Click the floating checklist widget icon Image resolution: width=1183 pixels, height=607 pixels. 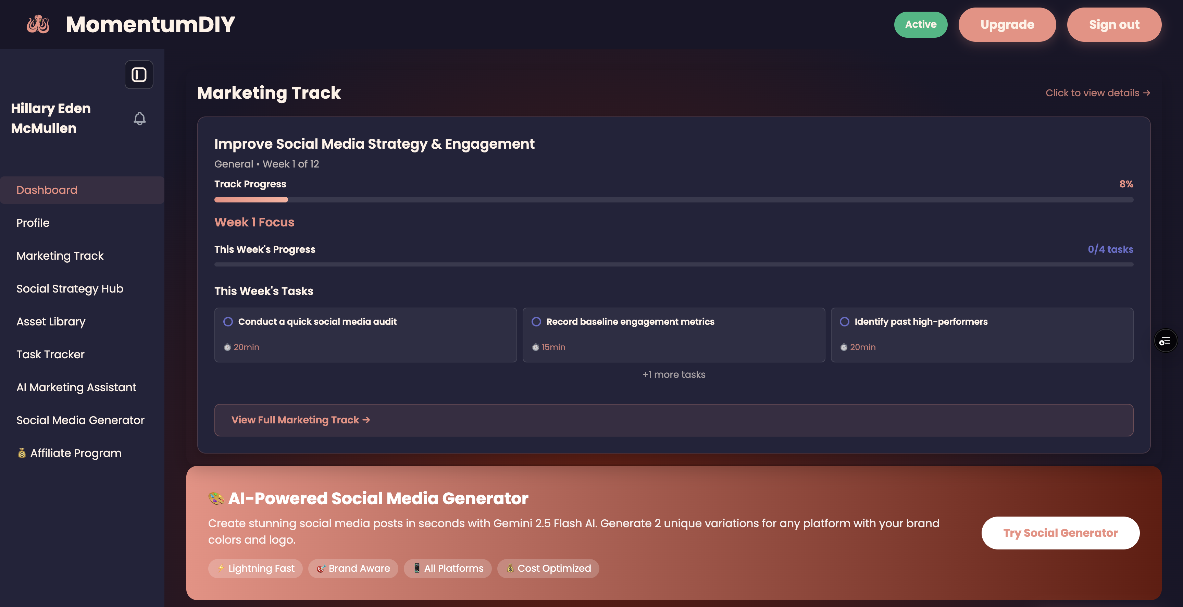click(x=1165, y=341)
